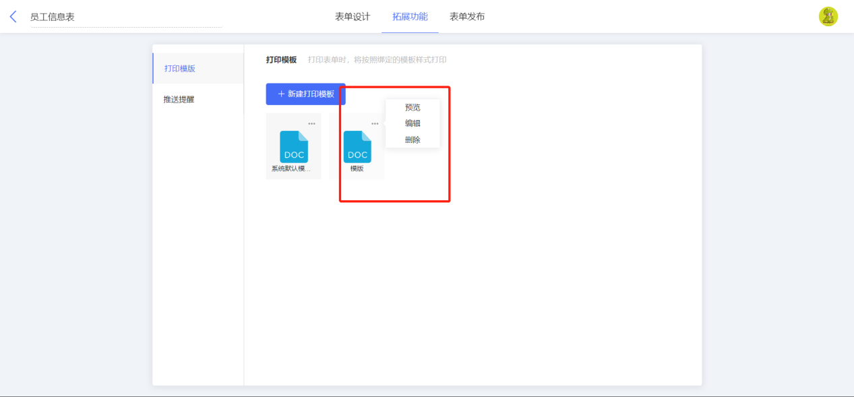Select the 模版 DOC file icon
Image resolution: width=854 pixels, height=397 pixels.
click(x=357, y=147)
